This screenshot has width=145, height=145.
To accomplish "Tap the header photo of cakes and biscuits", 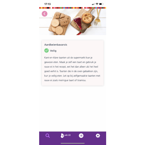I will 72,22.
